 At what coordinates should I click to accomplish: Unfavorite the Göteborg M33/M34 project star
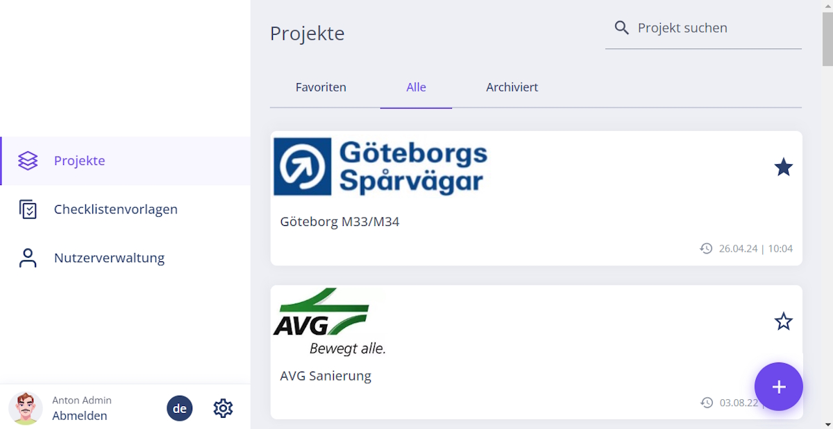point(783,167)
